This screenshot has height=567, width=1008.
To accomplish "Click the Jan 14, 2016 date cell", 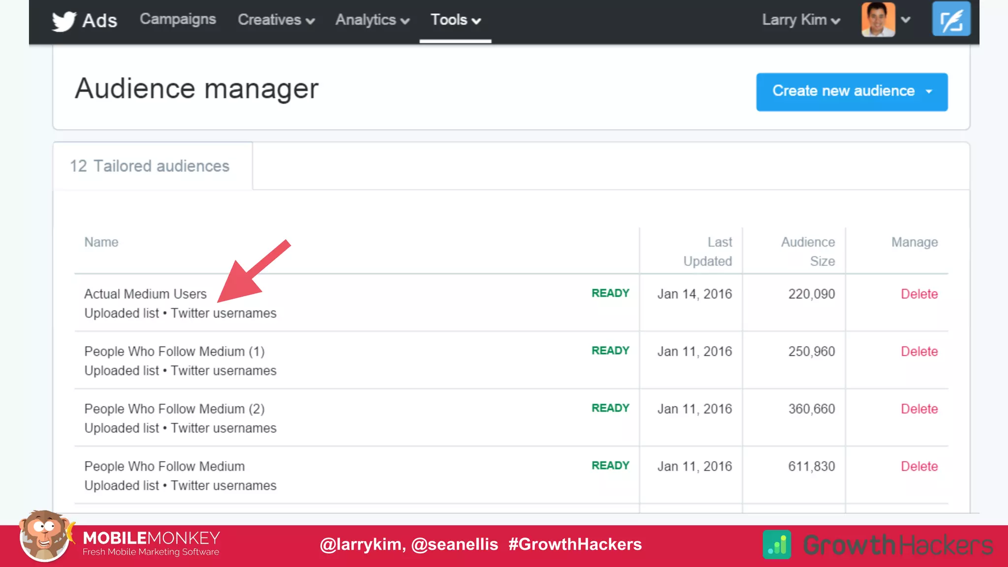I will click(x=694, y=294).
